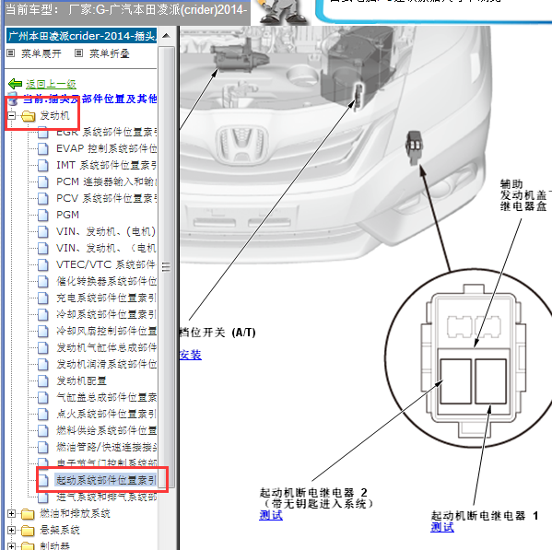Click the 燃油和排放系统 folder label
The width and height of the screenshot is (552, 550).
click(75, 514)
